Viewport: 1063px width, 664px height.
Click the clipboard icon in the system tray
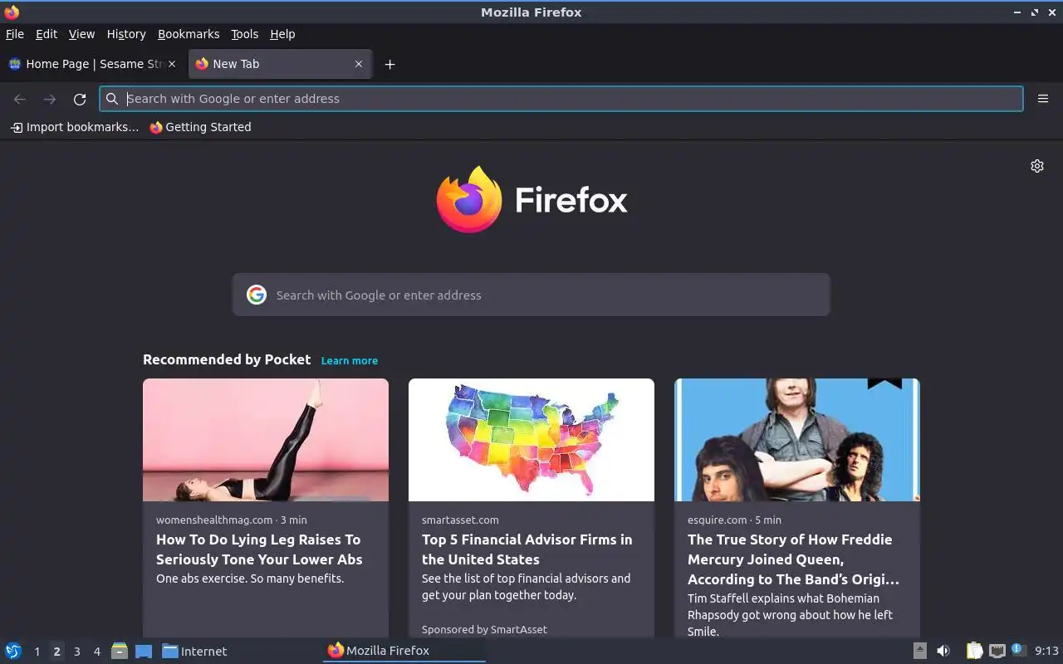(x=974, y=651)
